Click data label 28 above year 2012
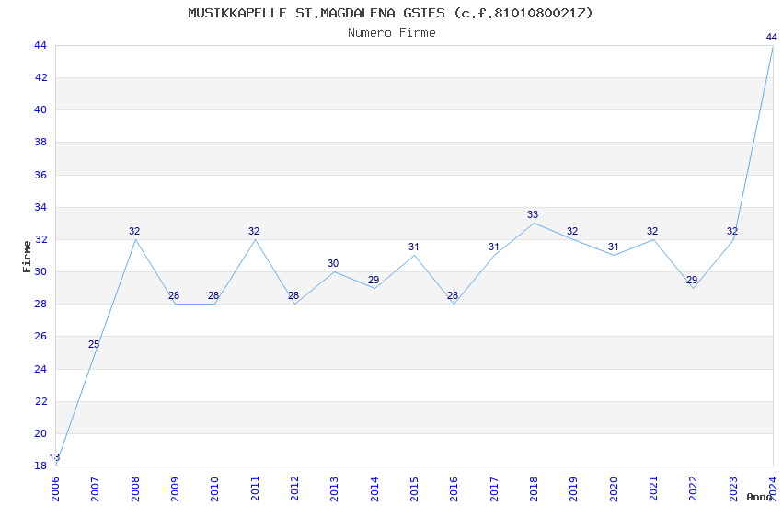This screenshot has height=506, width=782. pos(293,295)
